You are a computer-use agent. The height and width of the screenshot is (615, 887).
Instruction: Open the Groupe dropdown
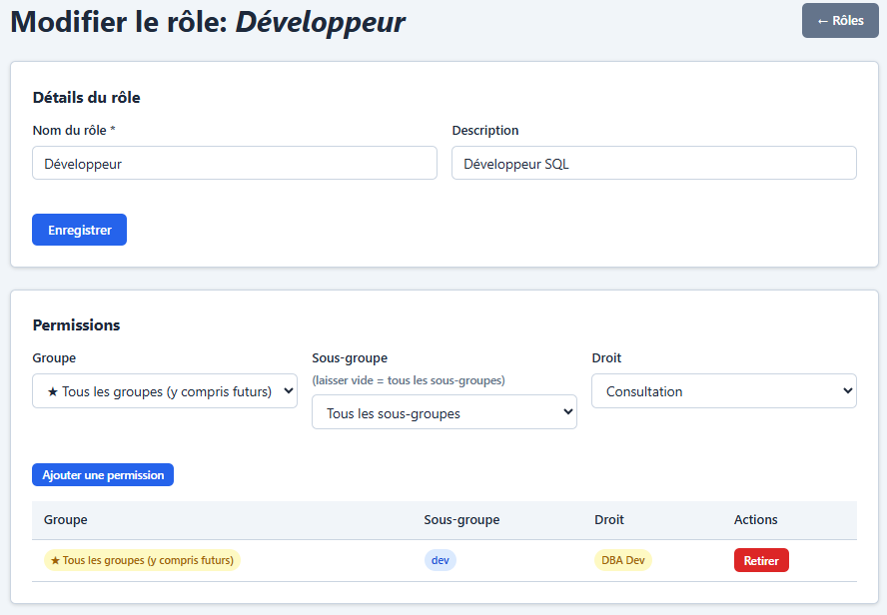pyautogui.click(x=165, y=390)
